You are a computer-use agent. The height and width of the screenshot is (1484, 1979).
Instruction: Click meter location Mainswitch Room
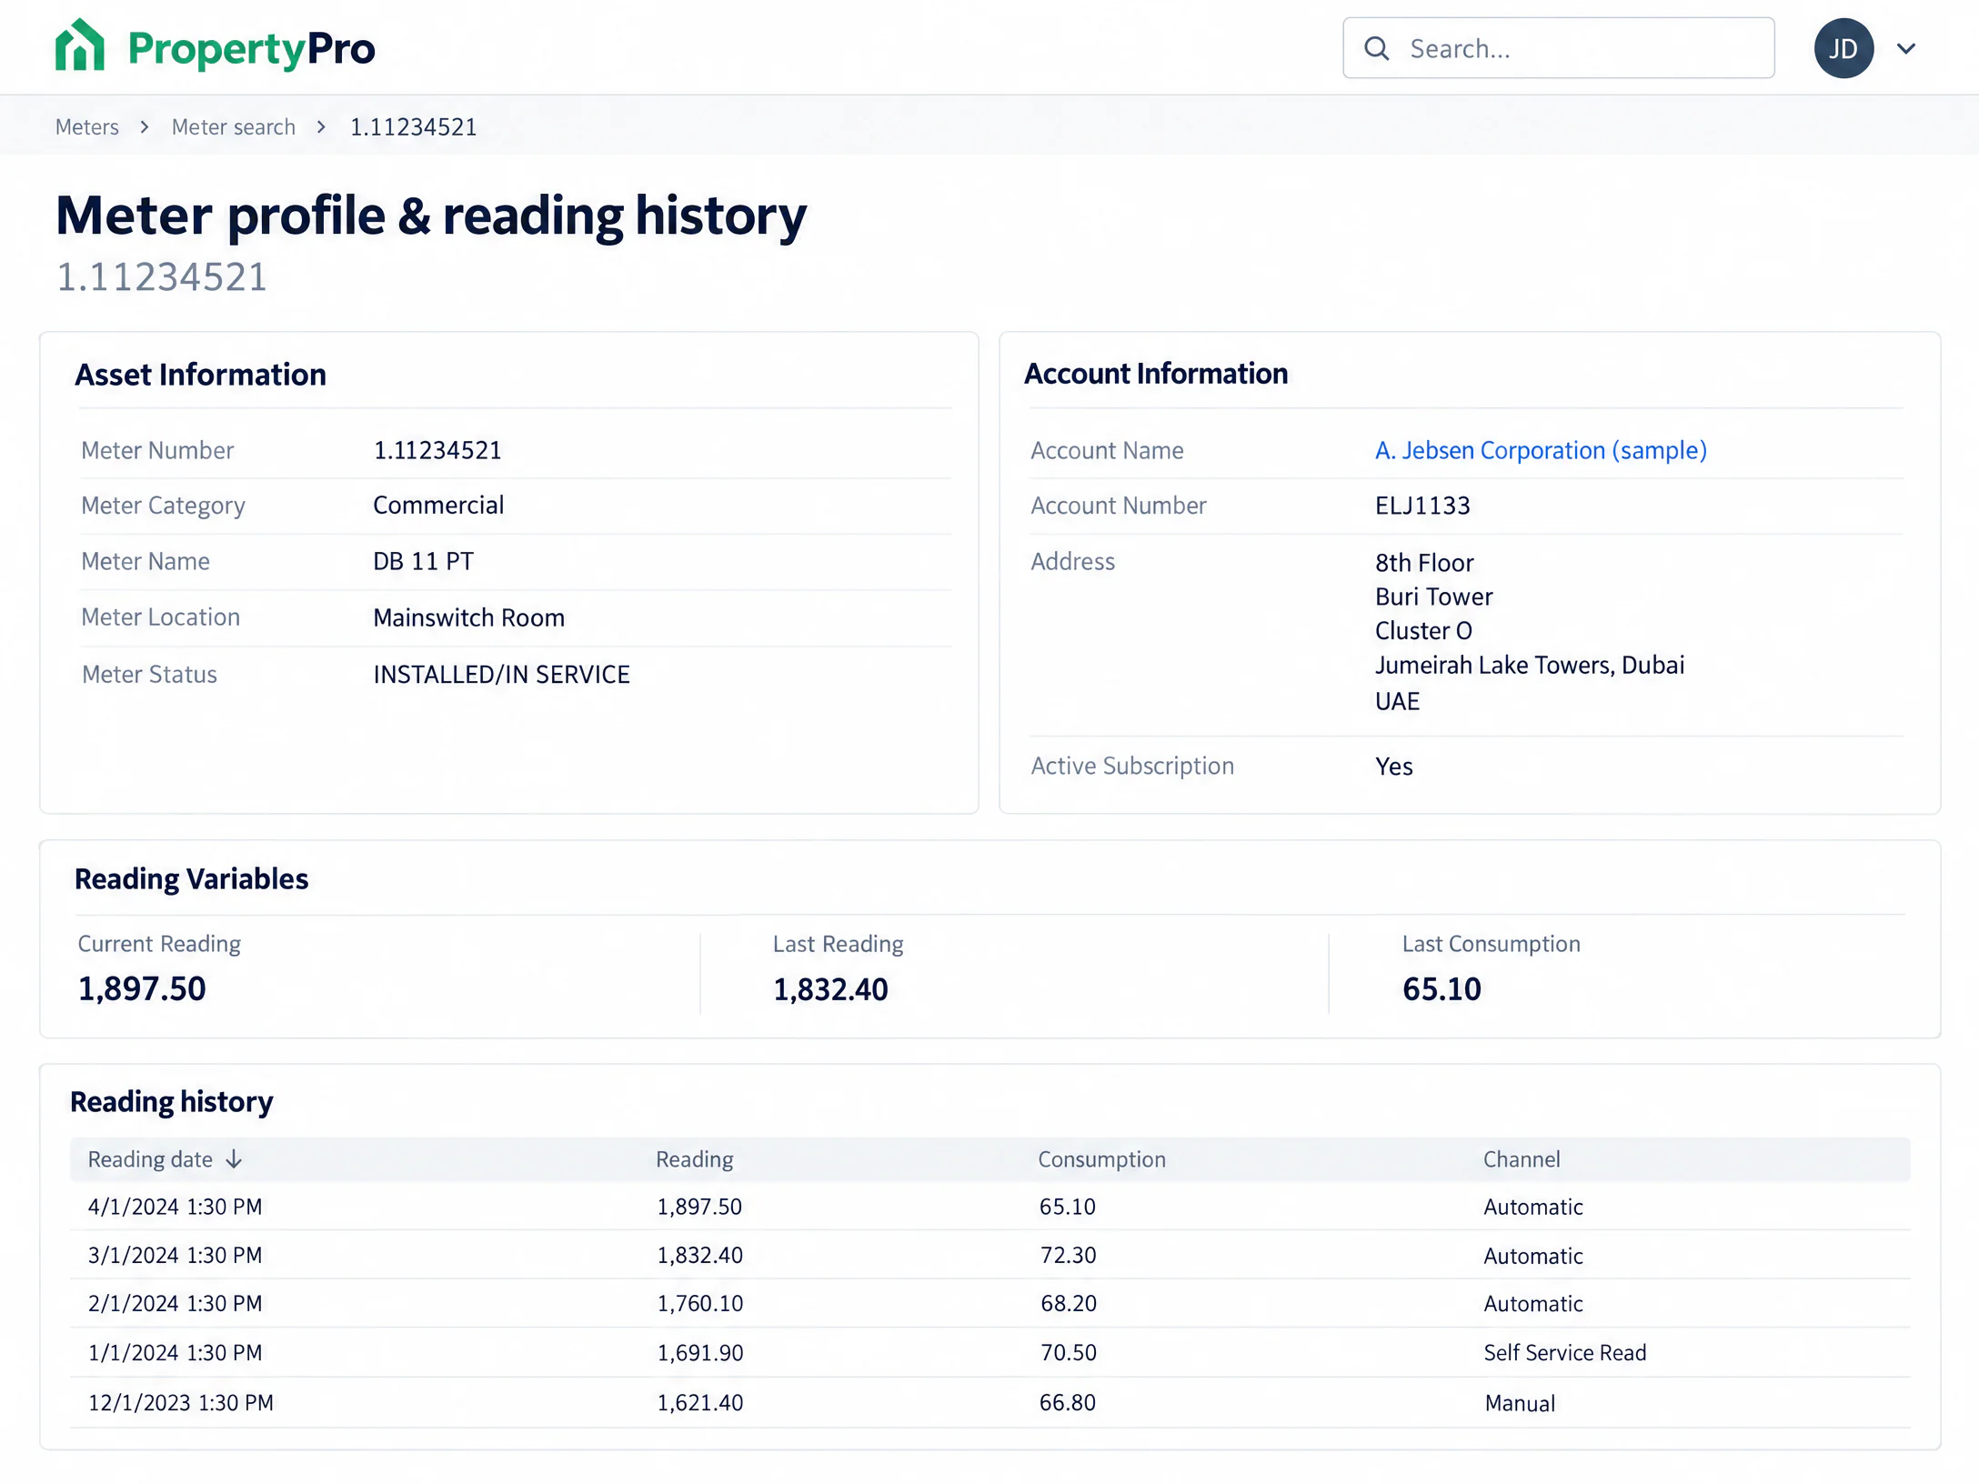[x=468, y=617]
